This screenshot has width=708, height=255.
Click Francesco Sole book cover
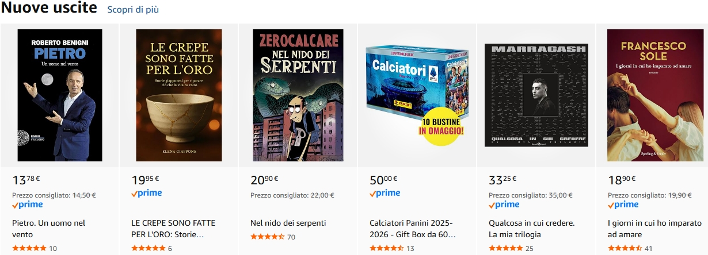pyautogui.click(x=655, y=95)
